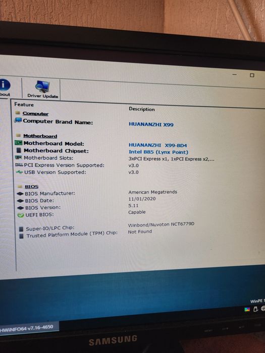265x353 pixels.
Task: Click the UEFI BIOS green check icon
Action: 21,215
